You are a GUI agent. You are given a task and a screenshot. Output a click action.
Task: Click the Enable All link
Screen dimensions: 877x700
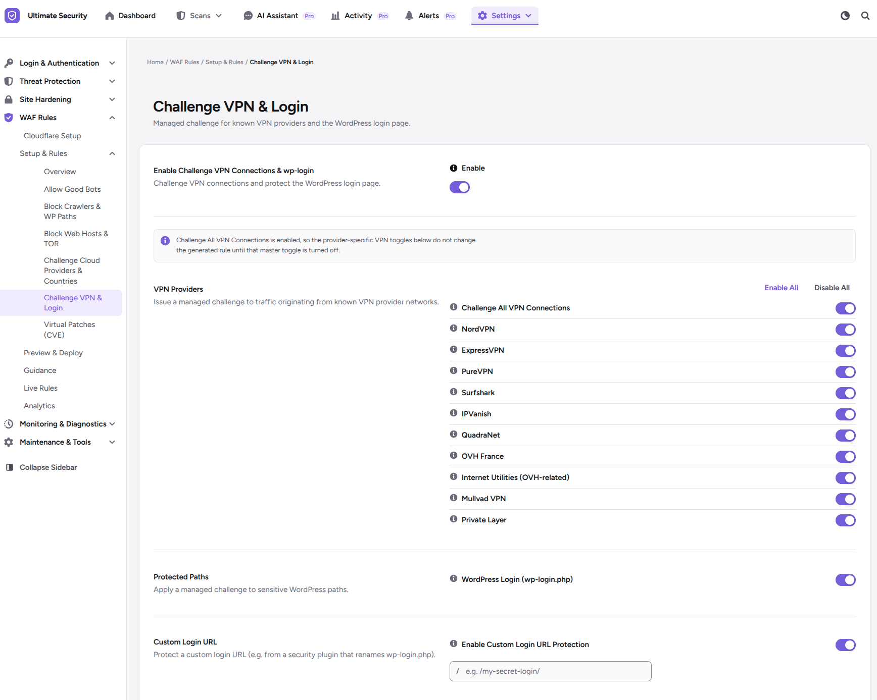tap(781, 288)
